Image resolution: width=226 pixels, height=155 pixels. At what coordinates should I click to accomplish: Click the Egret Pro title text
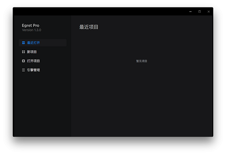click(x=31, y=26)
